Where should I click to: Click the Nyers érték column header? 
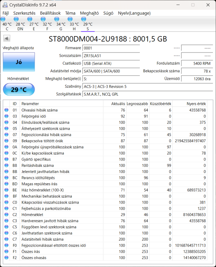point(190,104)
